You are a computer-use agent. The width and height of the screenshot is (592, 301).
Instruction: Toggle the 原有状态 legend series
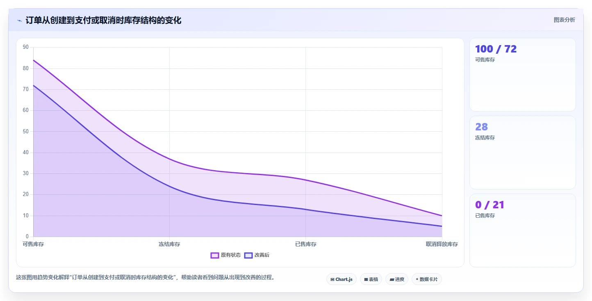point(225,255)
